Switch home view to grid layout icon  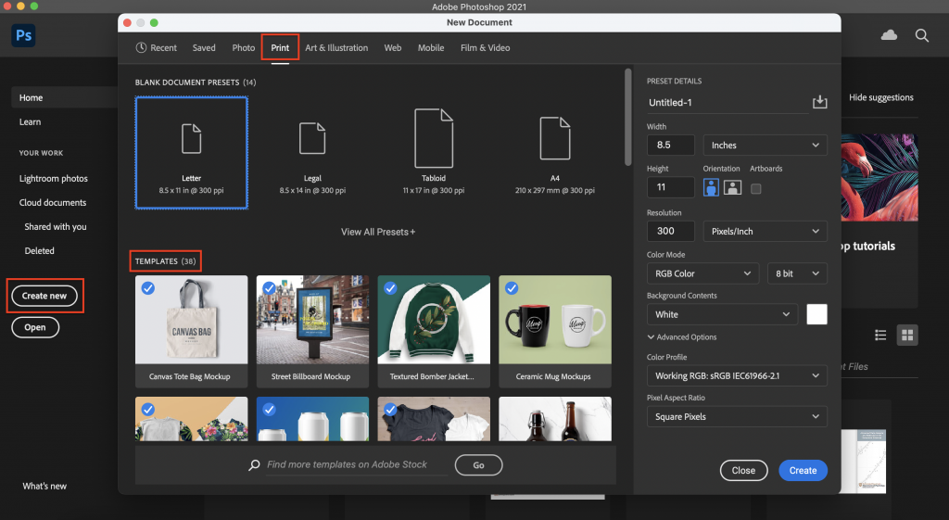click(907, 335)
